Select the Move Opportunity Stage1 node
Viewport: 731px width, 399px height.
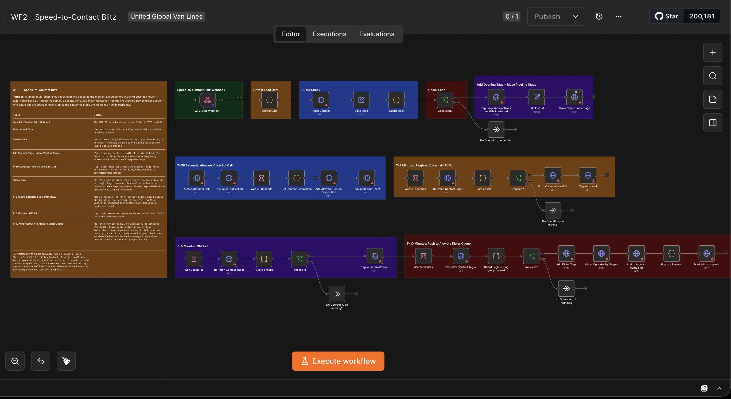pyautogui.click(x=601, y=253)
